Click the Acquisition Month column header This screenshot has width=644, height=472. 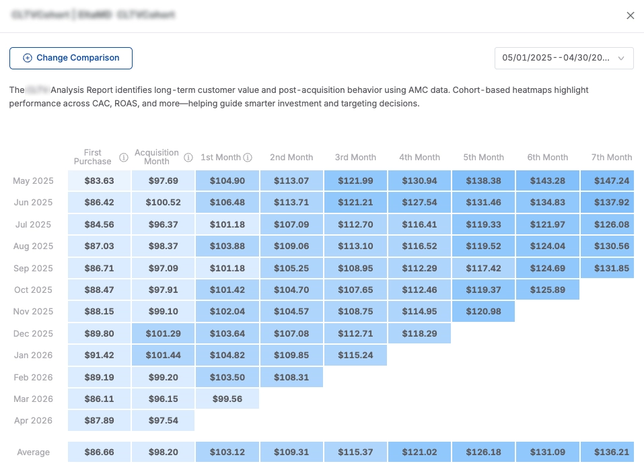[x=157, y=157]
